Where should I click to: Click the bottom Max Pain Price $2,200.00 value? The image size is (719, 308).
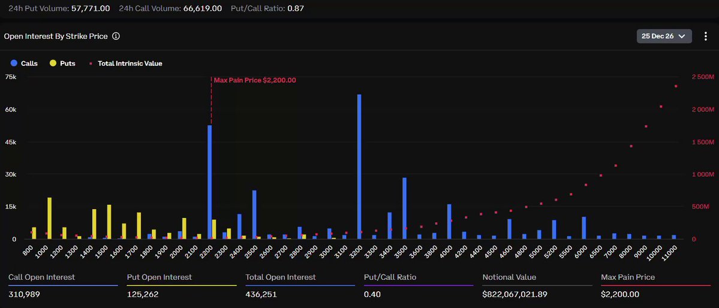(x=620, y=294)
